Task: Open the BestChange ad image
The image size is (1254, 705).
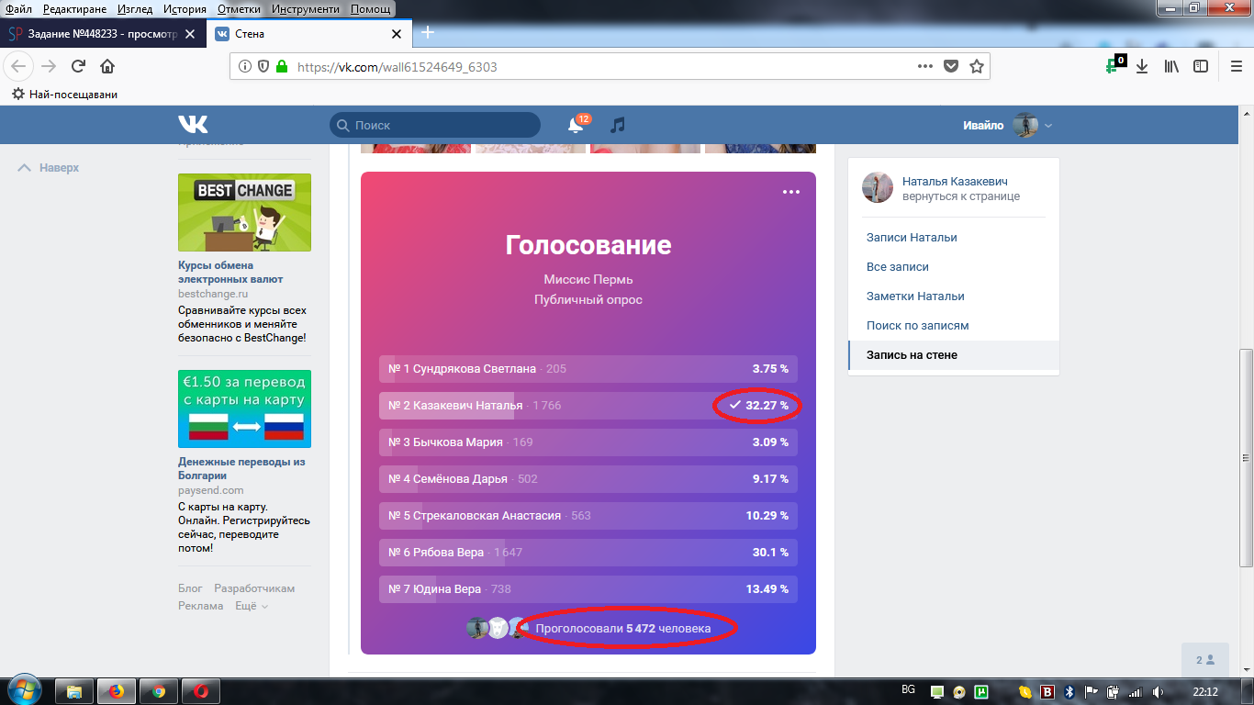Action: pyautogui.click(x=244, y=212)
